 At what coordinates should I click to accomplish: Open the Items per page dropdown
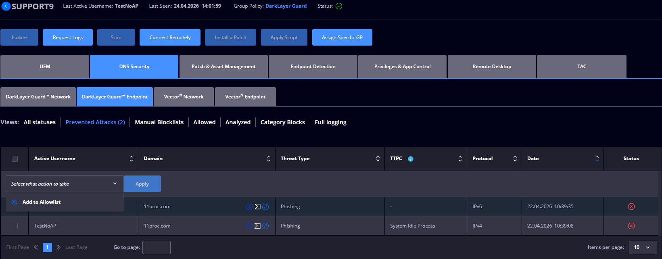click(642, 247)
